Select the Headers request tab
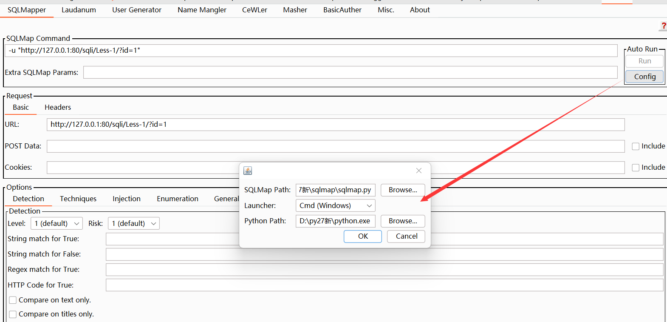The height and width of the screenshot is (322, 667). point(58,107)
